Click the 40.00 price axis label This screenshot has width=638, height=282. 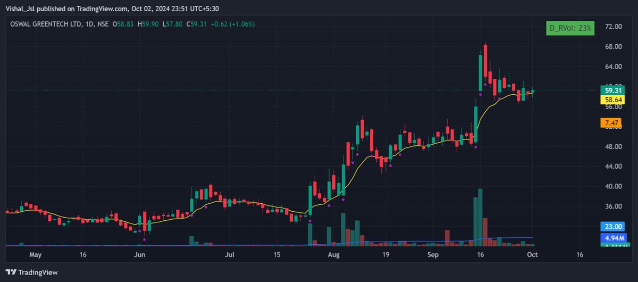(x=613, y=186)
